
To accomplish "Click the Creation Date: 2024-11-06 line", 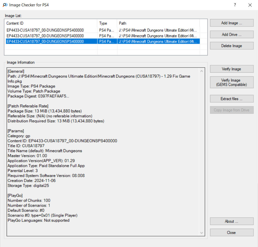I will pyautogui.click(x=31, y=180).
